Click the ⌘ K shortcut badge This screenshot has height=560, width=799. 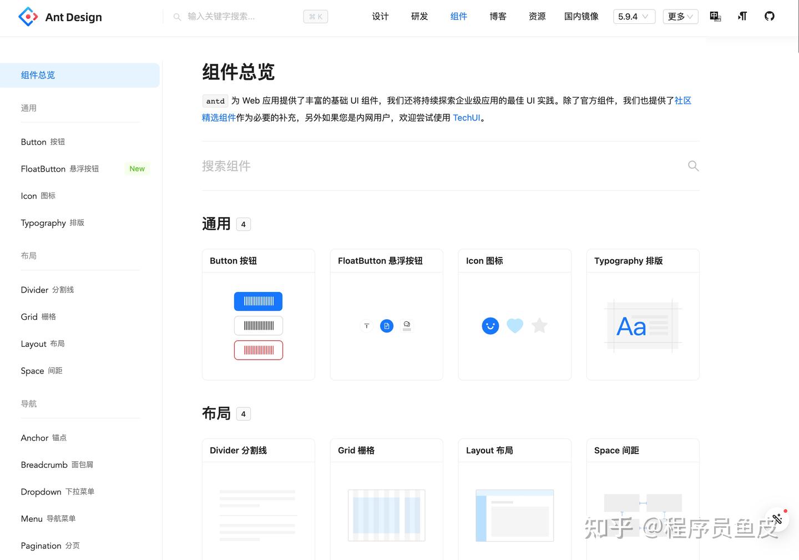coord(316,17)
